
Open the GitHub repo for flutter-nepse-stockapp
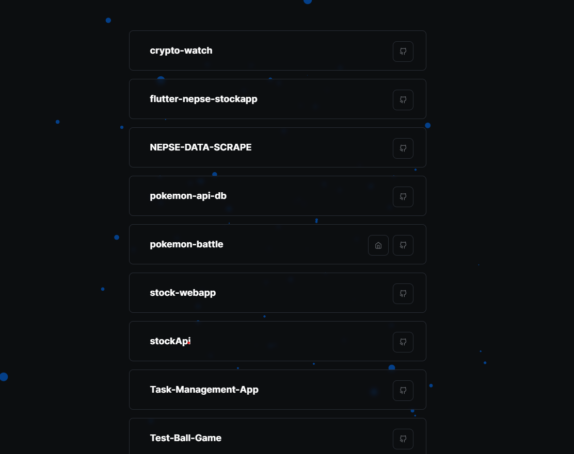point(403,100)
